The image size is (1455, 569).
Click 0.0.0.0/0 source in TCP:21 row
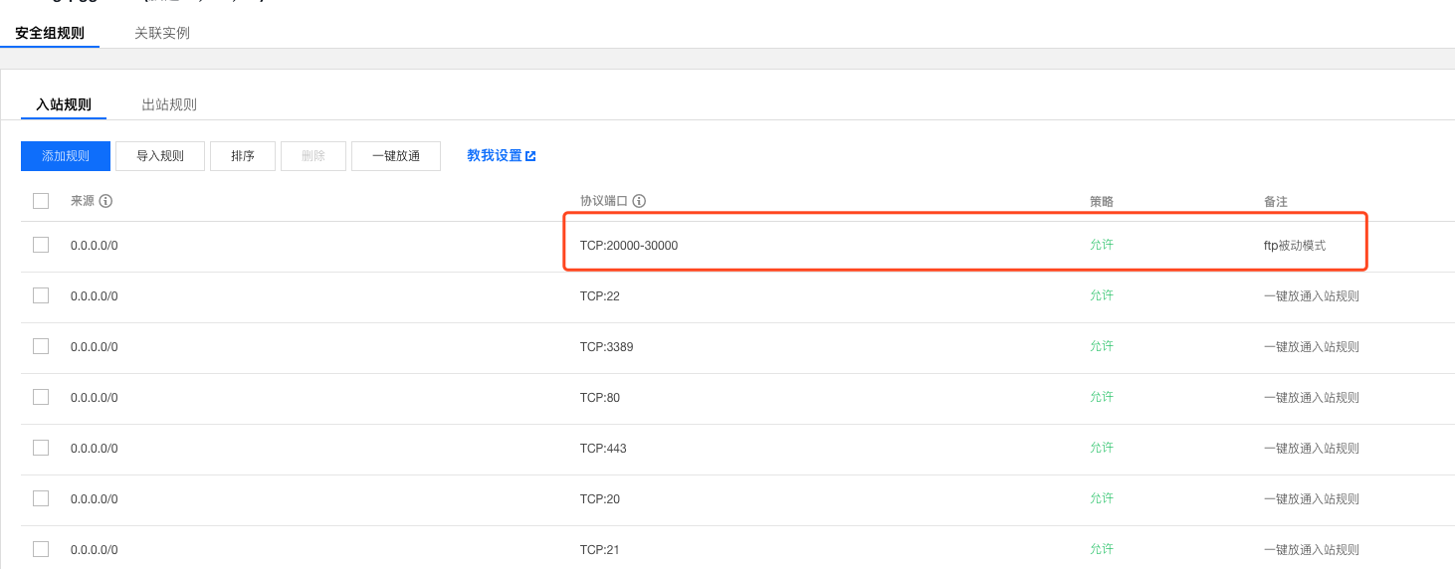pyautogui.click(x=95, y=549)
